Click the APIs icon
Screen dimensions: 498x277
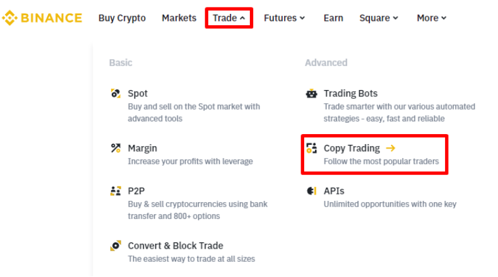311,191
